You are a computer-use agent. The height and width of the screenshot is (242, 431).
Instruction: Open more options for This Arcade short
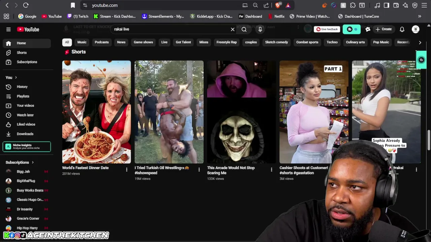point(271,170)
